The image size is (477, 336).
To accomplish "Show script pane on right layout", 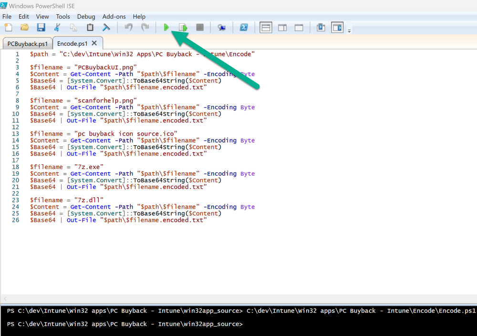I will pos(282,28).
